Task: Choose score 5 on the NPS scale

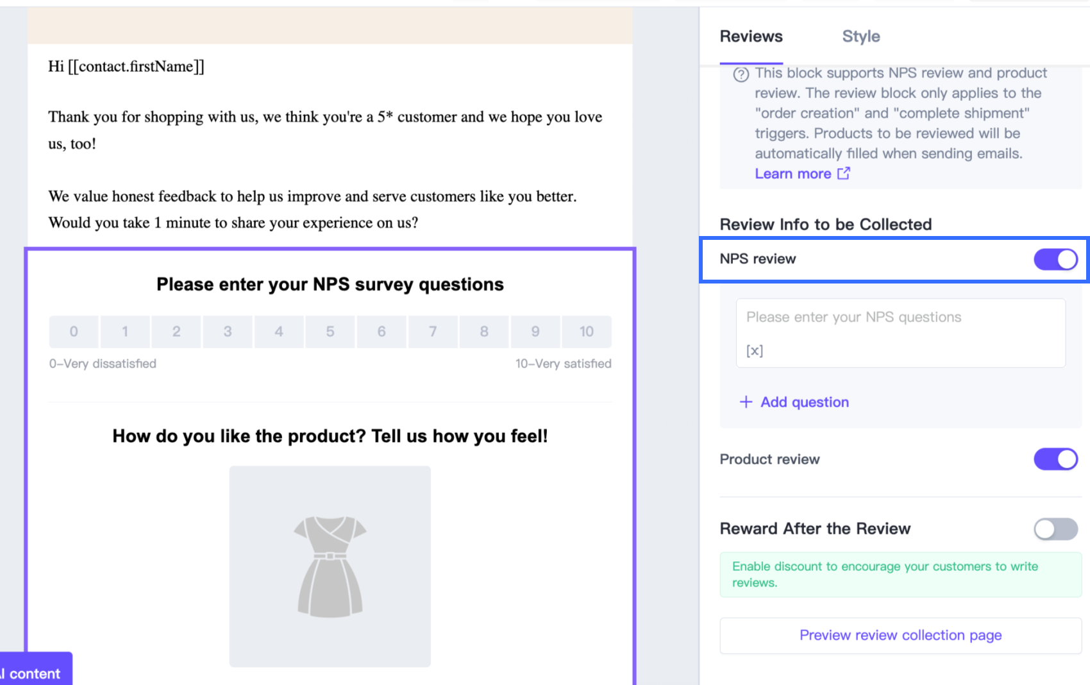Action: point(330,332)
